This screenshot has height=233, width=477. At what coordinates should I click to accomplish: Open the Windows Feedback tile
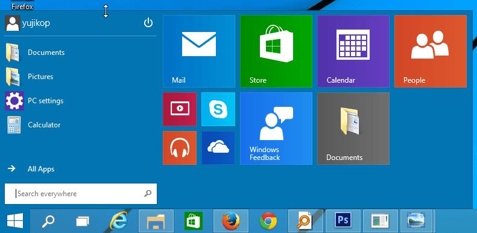[x=276, y=129]
